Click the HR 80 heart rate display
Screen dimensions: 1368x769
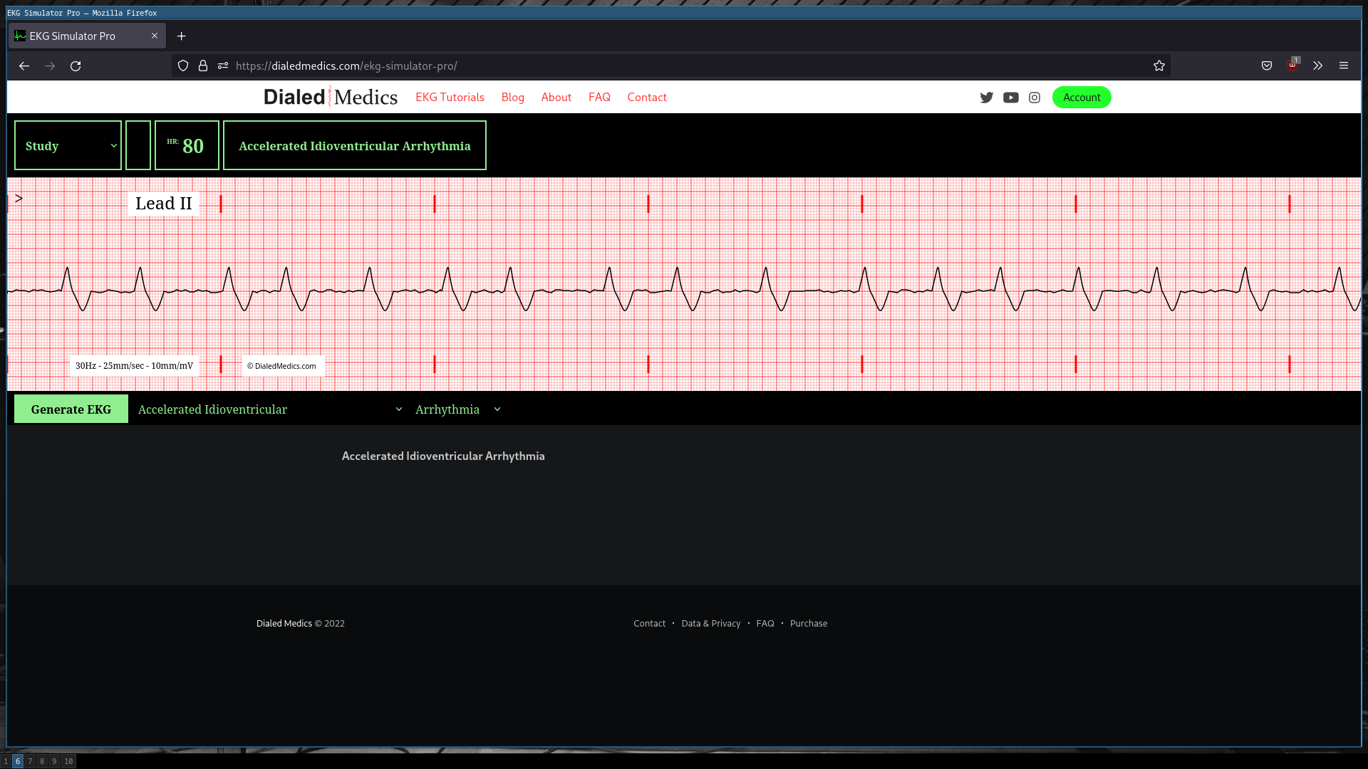[186, 145]
